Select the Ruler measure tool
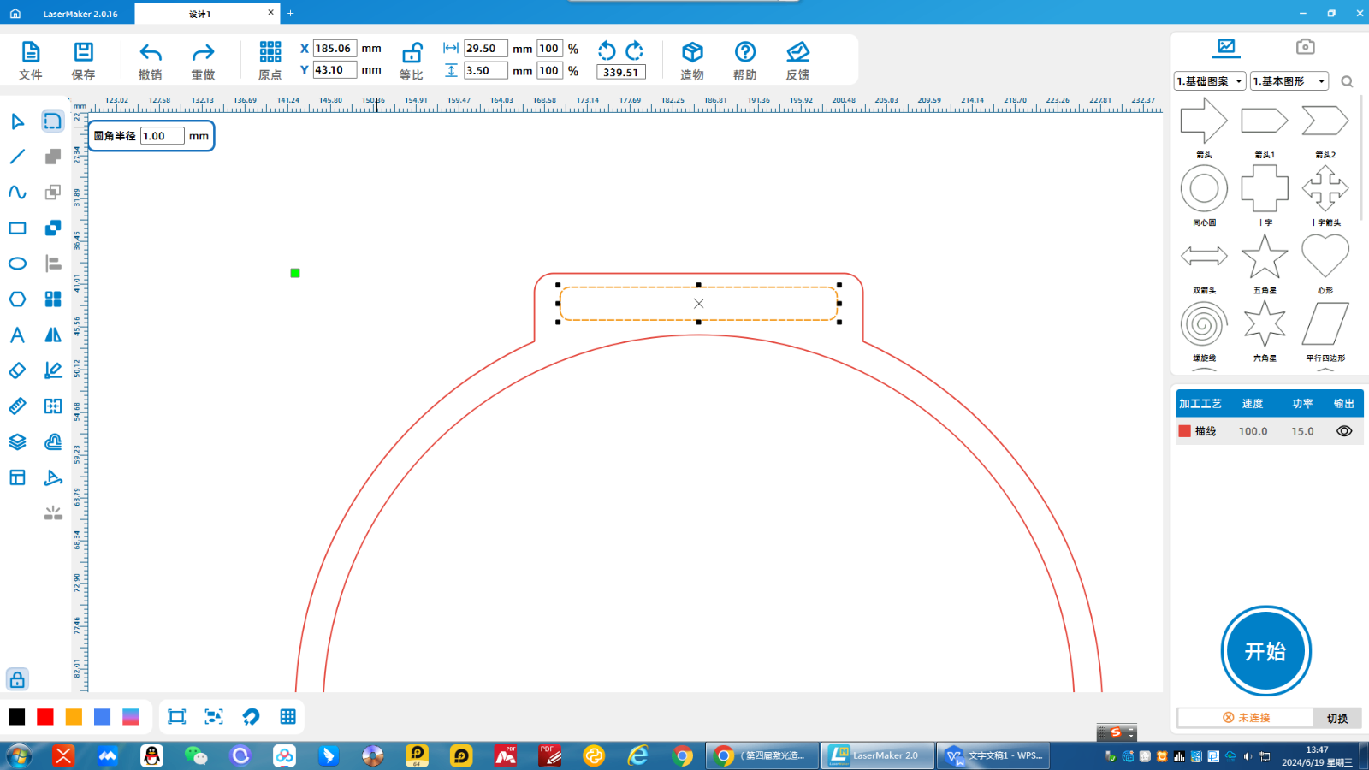This screenshot has height=770, width=1369. tap(17, 406)
